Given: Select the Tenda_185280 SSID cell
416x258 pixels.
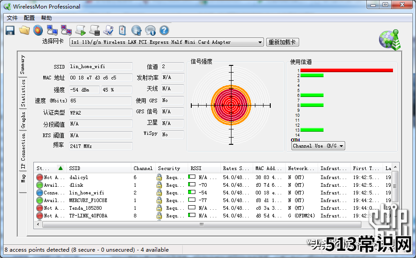Looking at the screenshot, I should coord(85,208).
